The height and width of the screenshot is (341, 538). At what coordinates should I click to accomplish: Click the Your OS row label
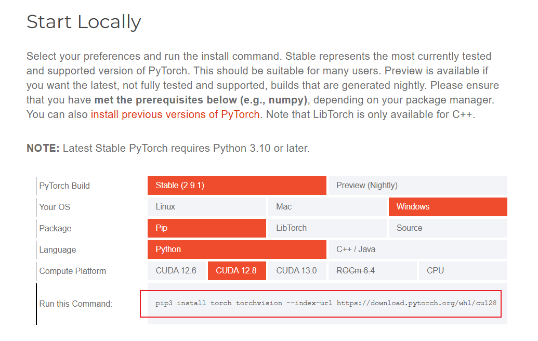click(x=55, y=207)
